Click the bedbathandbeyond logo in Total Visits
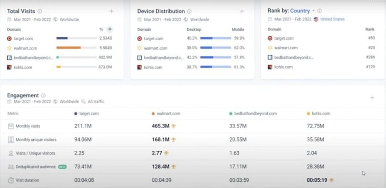Image resolution: width=386 pixels, height=188 pixels. 9,58
